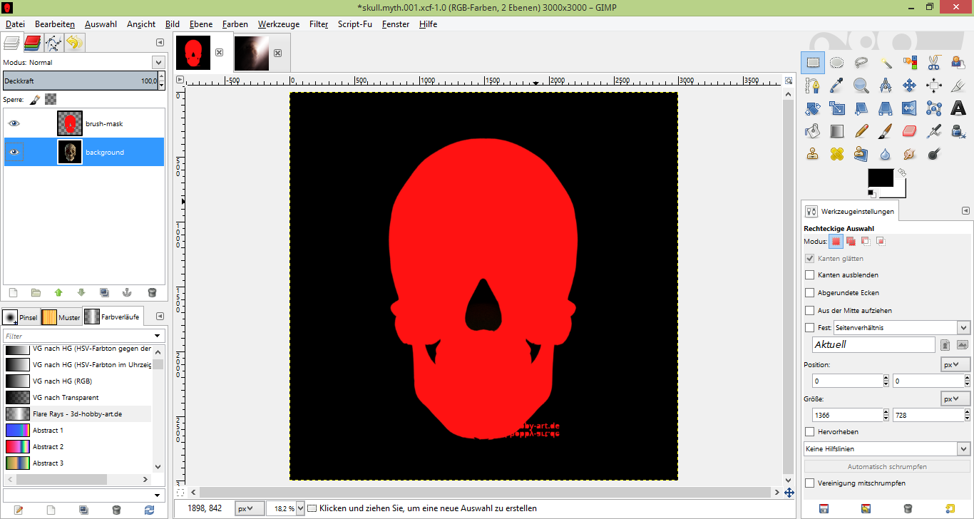Select the Paintbrush tool
The height and width of the screenshot is (519, 974).
click(x=885, y=131)
